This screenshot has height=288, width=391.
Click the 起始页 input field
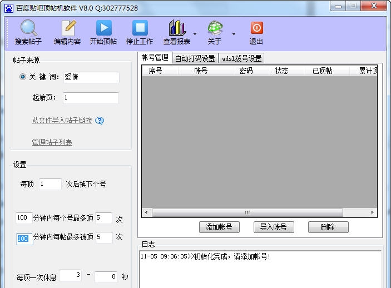click(x=90, y=98)
